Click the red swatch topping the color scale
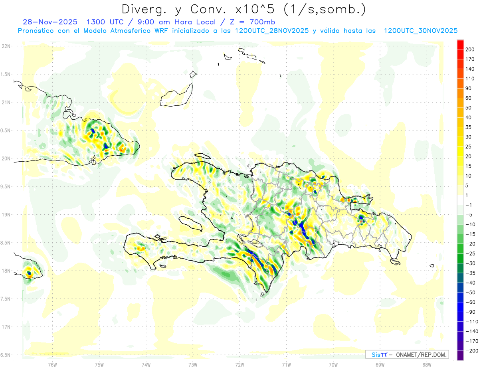This screenshot has width=479, height=370. click(x=460, y=44)
